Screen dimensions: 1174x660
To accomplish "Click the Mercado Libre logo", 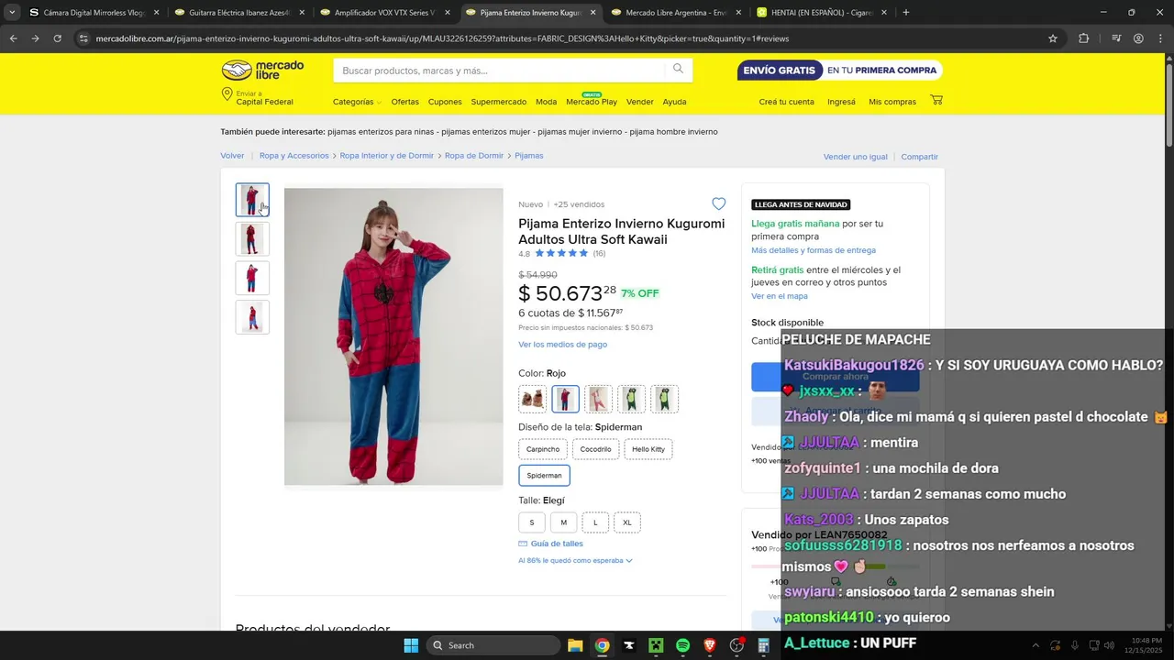I will (x=262, y=71).
